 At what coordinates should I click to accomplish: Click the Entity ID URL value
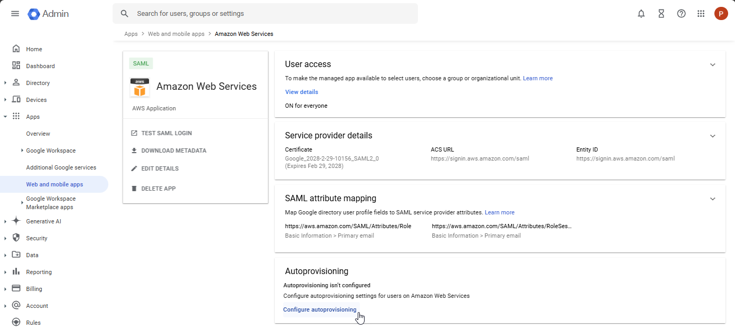point(626,158)
